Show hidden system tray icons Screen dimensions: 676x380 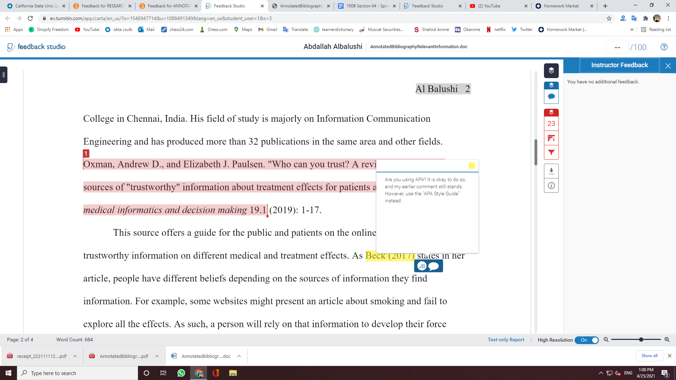point(601,373)
